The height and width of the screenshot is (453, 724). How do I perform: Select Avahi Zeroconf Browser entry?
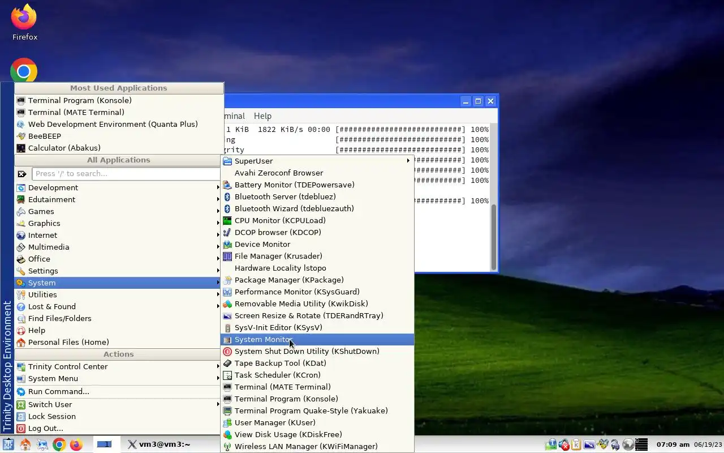317,173
